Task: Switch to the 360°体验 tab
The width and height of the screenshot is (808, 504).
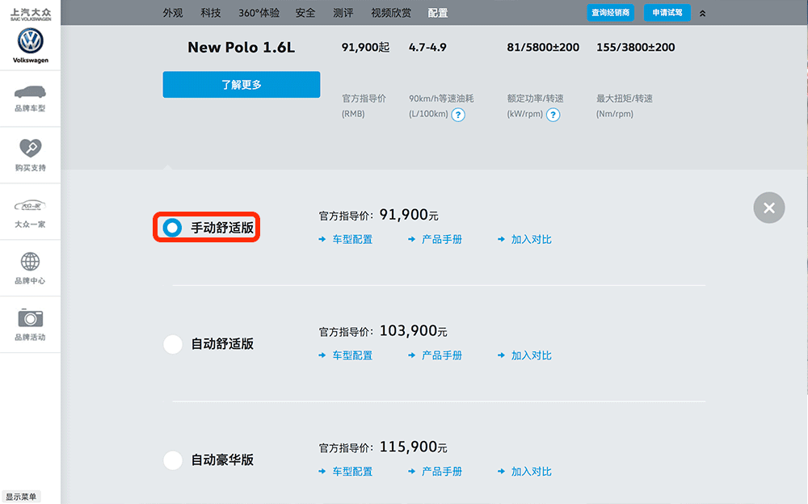Action: pos(259,13)
